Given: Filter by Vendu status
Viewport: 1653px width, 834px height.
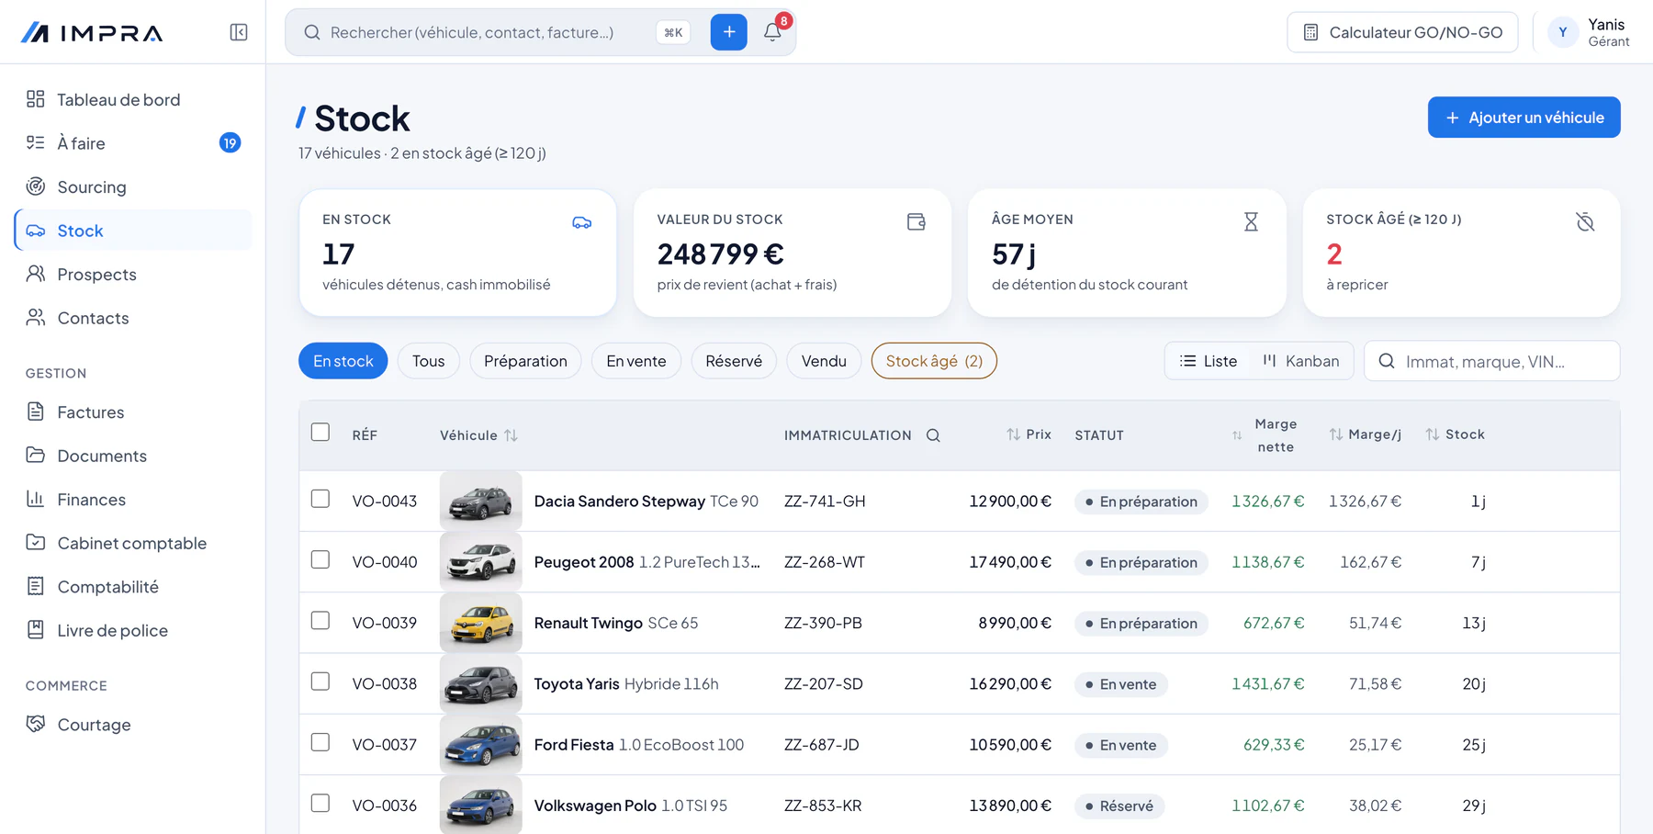Looking at the screenshot, I should (x=824, y=361).
